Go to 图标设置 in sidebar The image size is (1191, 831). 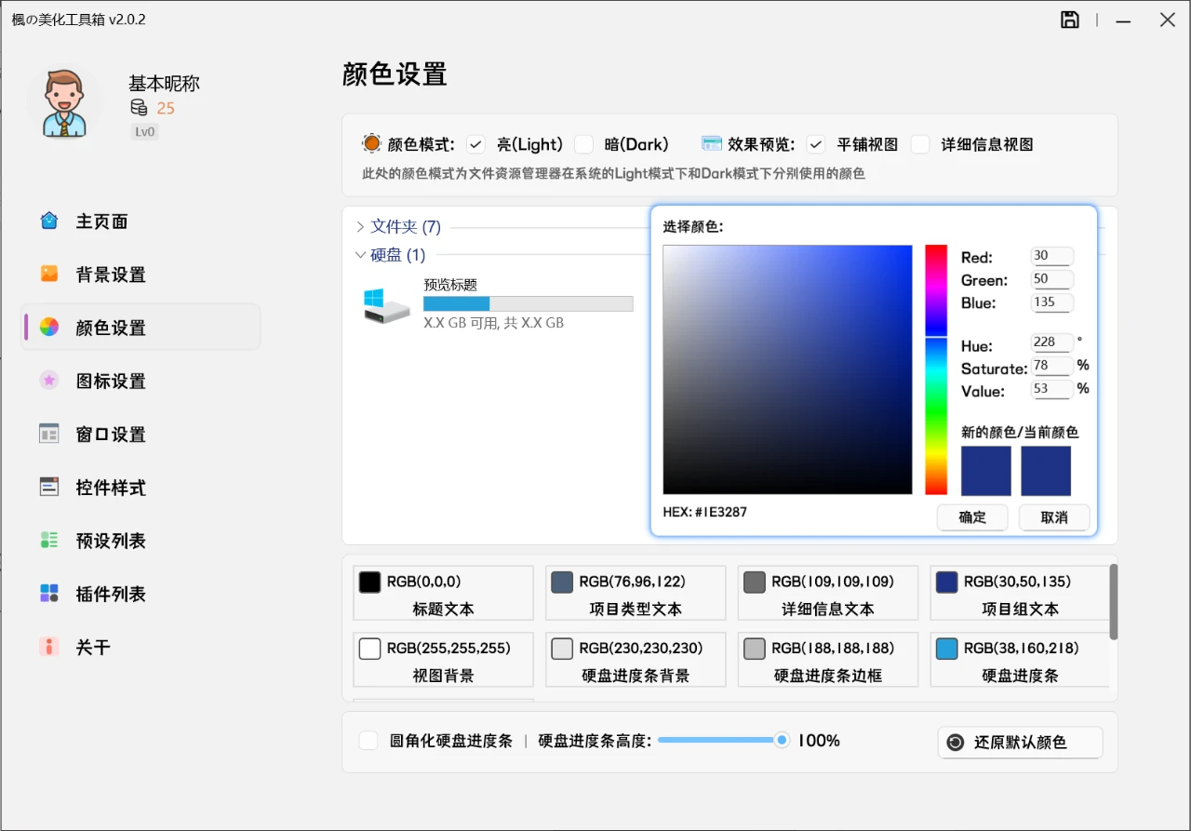[x=141, y=381]
